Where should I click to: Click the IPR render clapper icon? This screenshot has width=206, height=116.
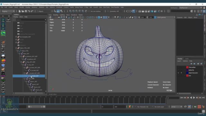coord(146,11)
